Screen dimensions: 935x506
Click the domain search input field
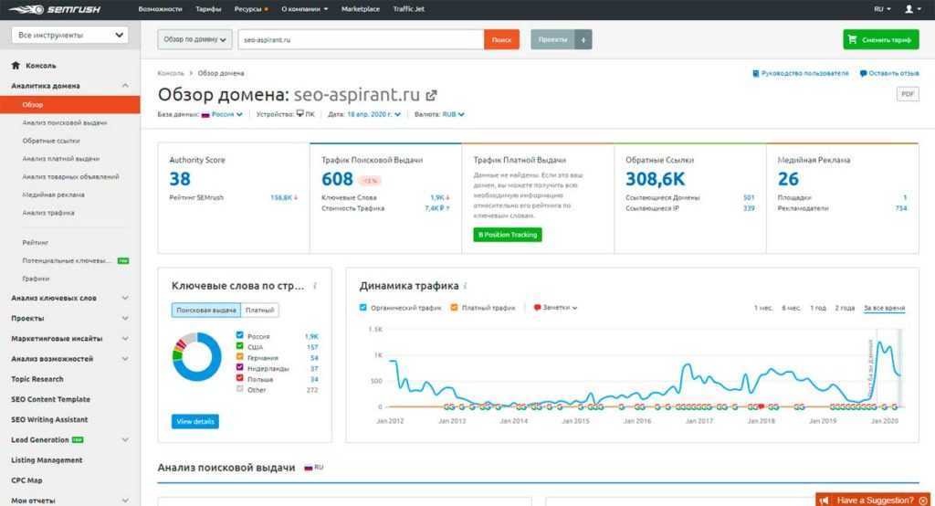click(360, 39)
